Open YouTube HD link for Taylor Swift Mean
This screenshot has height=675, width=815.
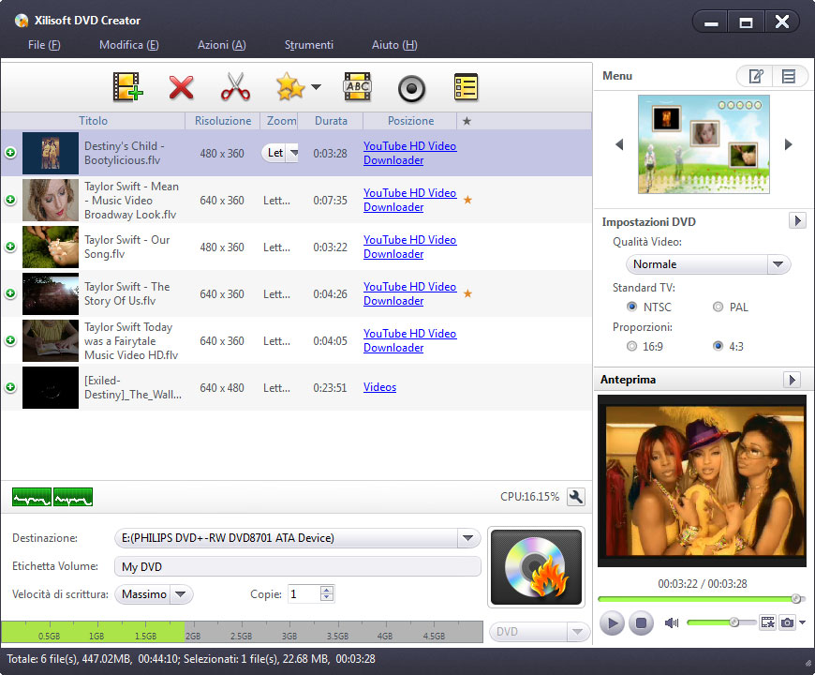[x=409, y=200]
